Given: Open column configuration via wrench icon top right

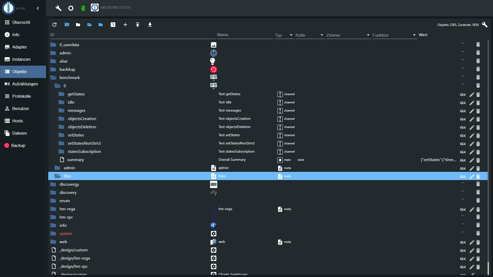Looking at the screenshot, I should pos(485,25).
